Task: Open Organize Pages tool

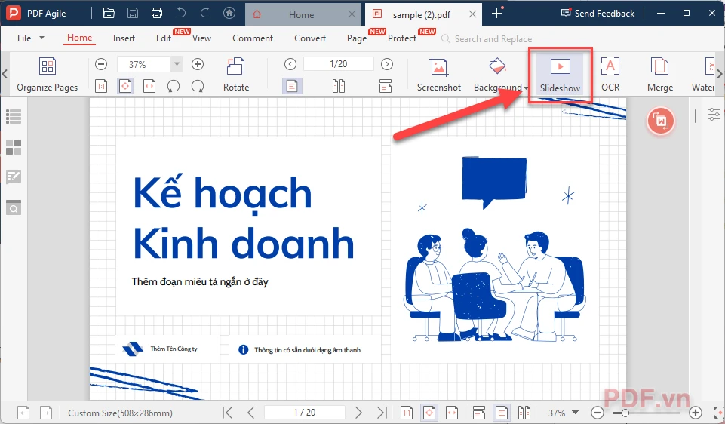Action: click(48, 75)
